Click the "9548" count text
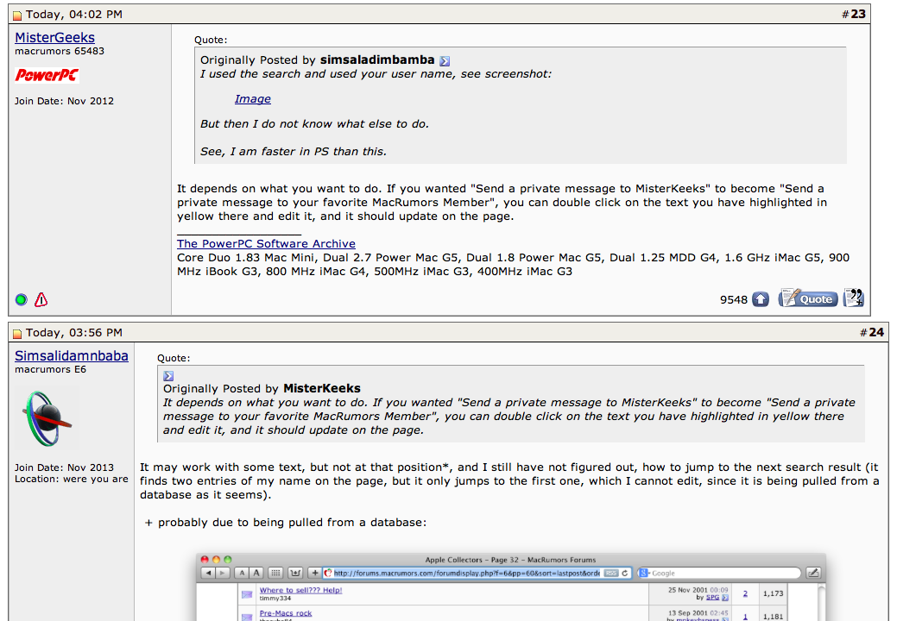The width and height of the screenshot is (897, 621). 733,300
